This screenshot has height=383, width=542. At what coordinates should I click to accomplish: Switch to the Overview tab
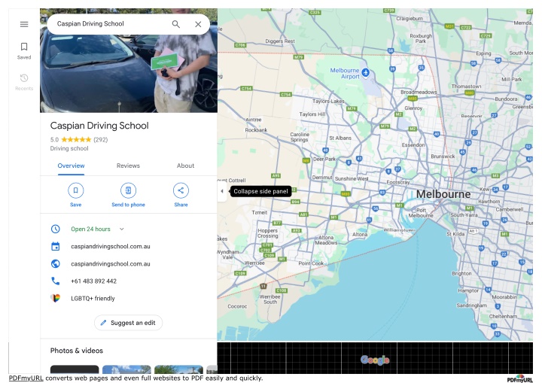tap(71, 166)
